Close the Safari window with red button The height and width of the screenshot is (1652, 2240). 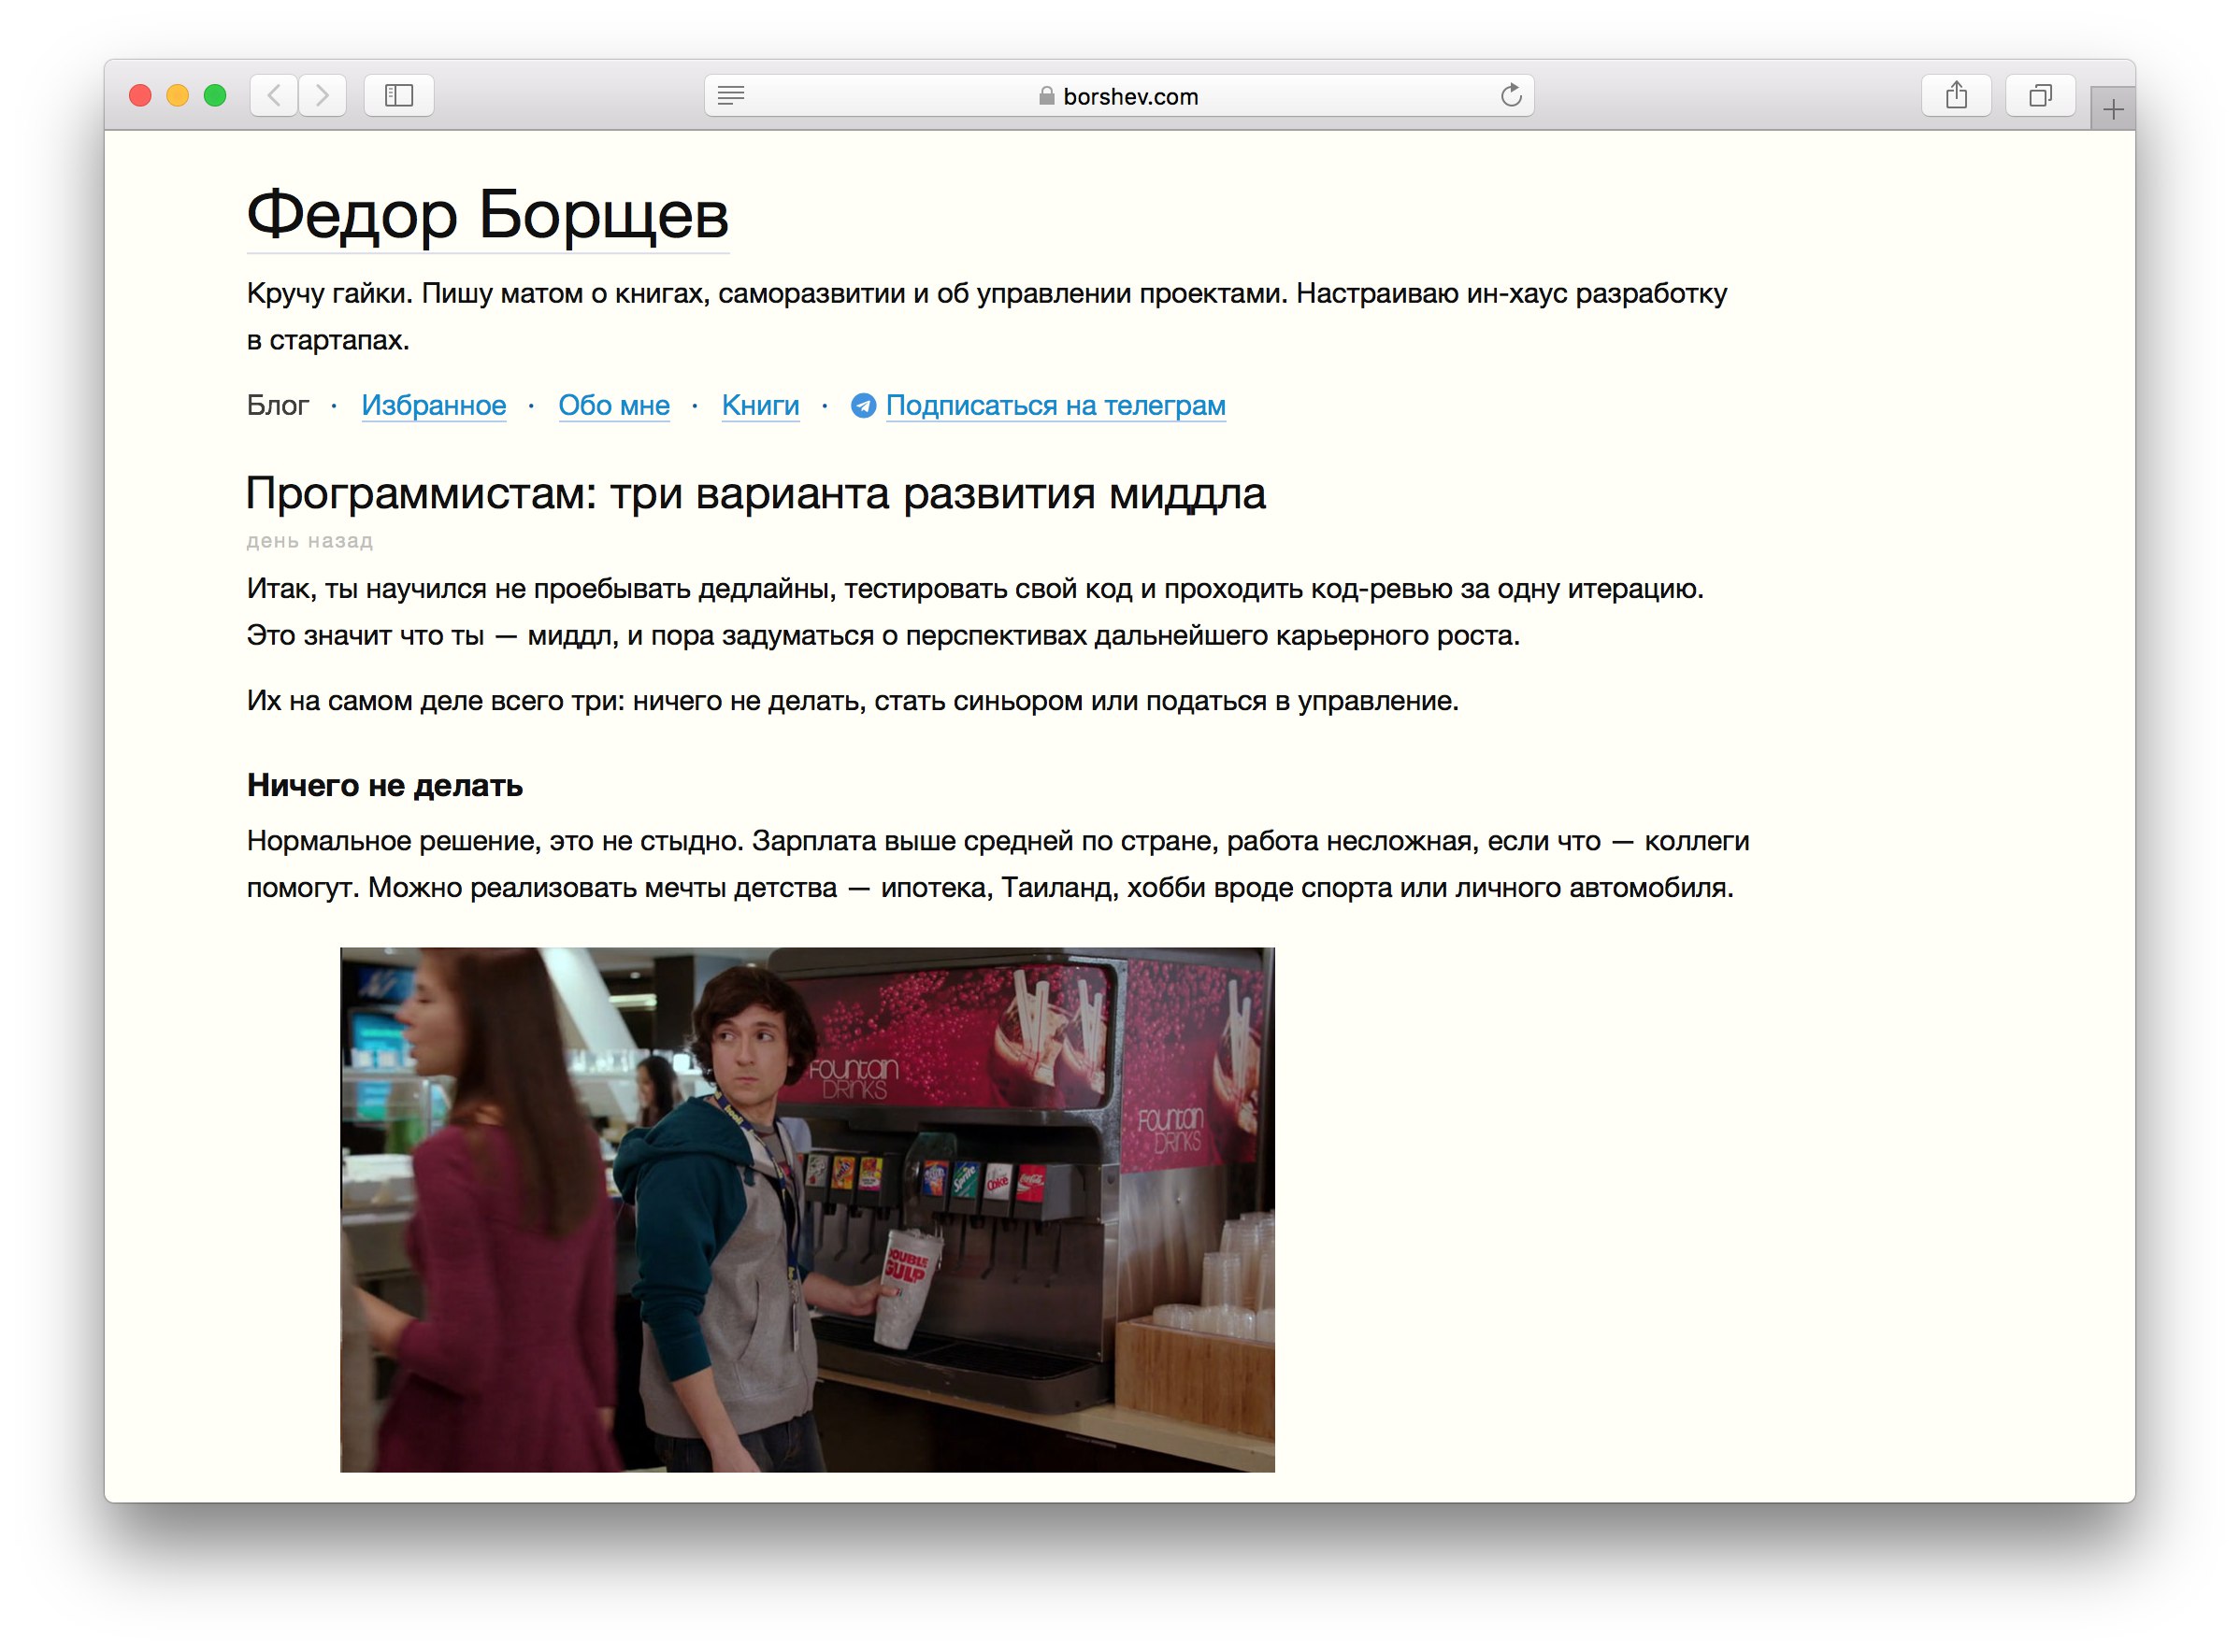pos(140,96)
